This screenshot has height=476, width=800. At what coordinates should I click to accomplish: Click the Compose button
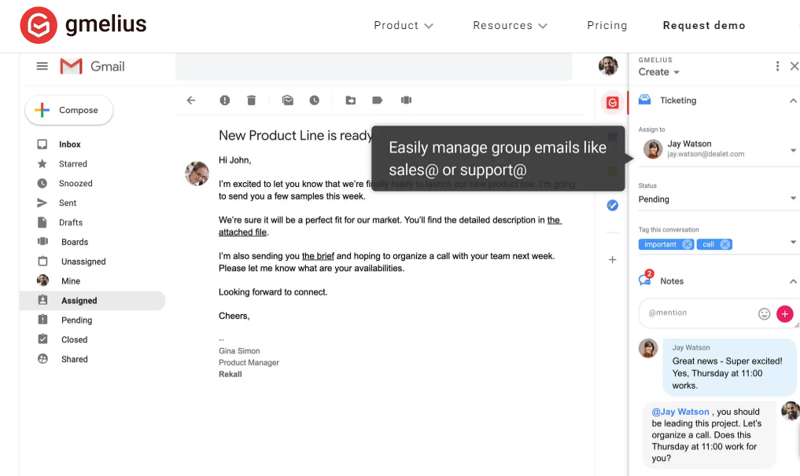click(x=69, y=111)
